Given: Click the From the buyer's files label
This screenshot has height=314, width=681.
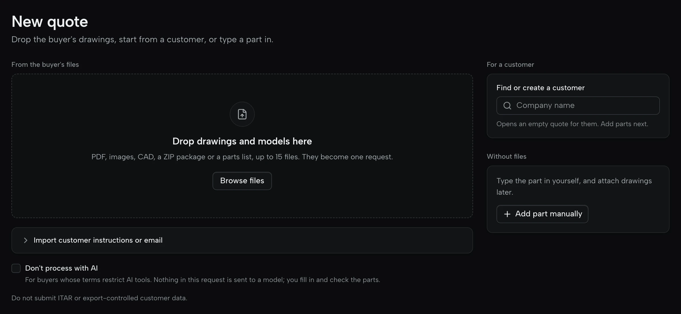Looking at the screenshot, I should 45,65.
